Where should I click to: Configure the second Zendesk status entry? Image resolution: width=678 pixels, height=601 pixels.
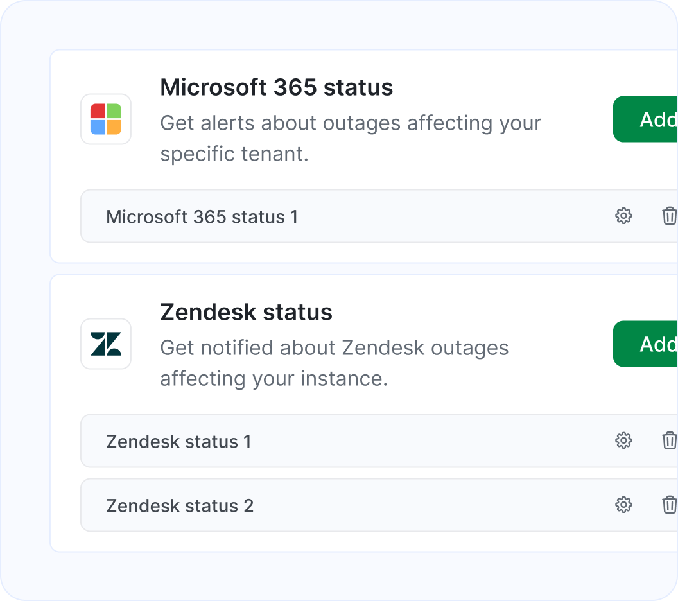tap(623, 505)
